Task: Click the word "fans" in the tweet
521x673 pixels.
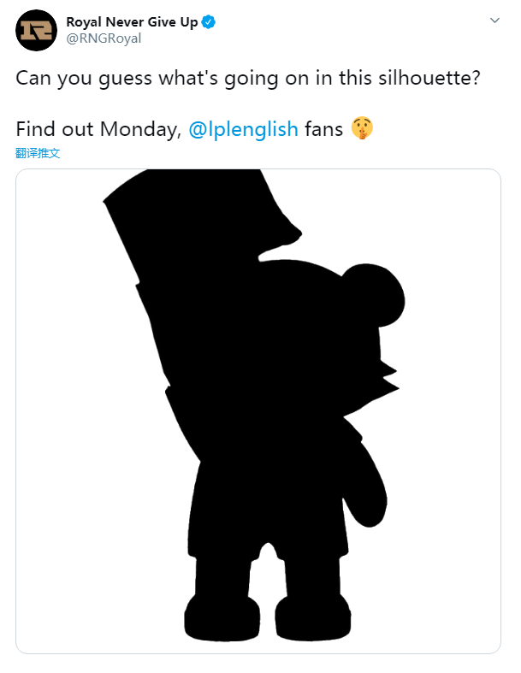Action: click(x=324, y=130)
